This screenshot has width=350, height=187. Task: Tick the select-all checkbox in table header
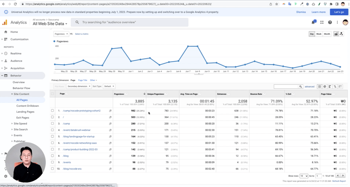(52, 94)
